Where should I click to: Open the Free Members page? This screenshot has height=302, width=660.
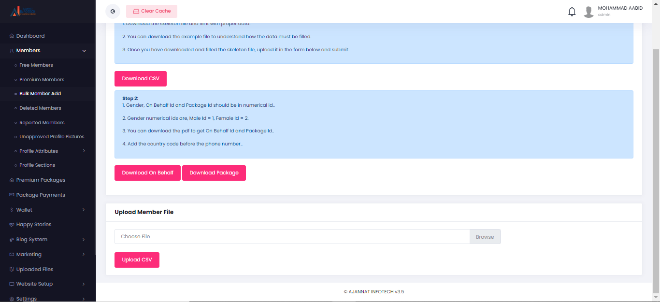36,65
